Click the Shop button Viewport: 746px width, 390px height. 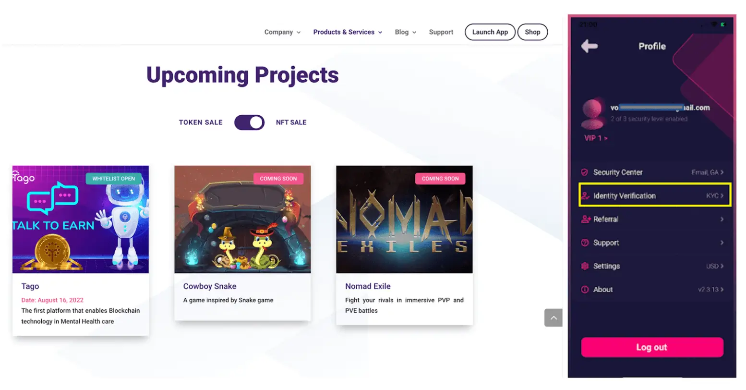(532, 32)
